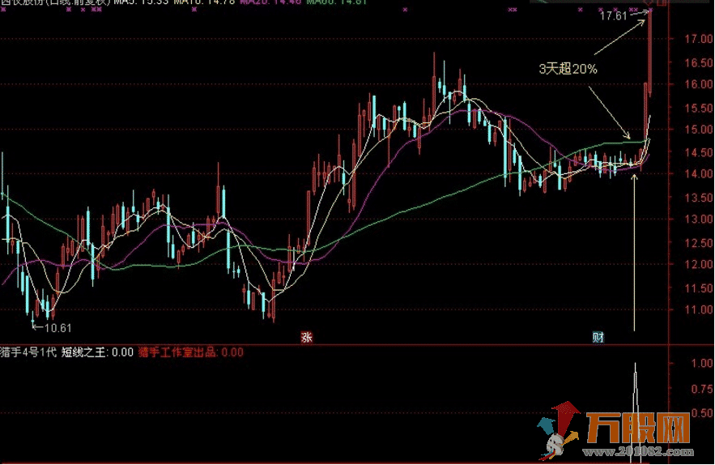Image resolution: width=715 pixels, height=465 pixels.
Task: Click the red 猎手工作室出品: 0.00 label
Action: pyautogui.click(x=190, y=352)
